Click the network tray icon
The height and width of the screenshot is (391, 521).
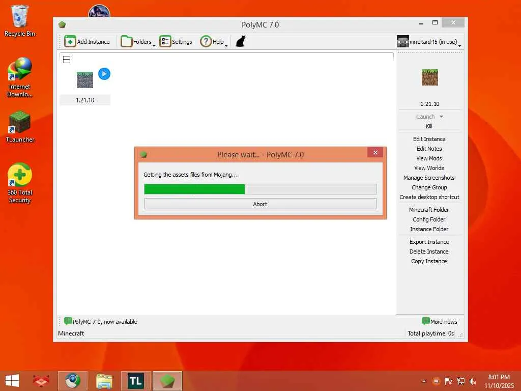(460, 381)
